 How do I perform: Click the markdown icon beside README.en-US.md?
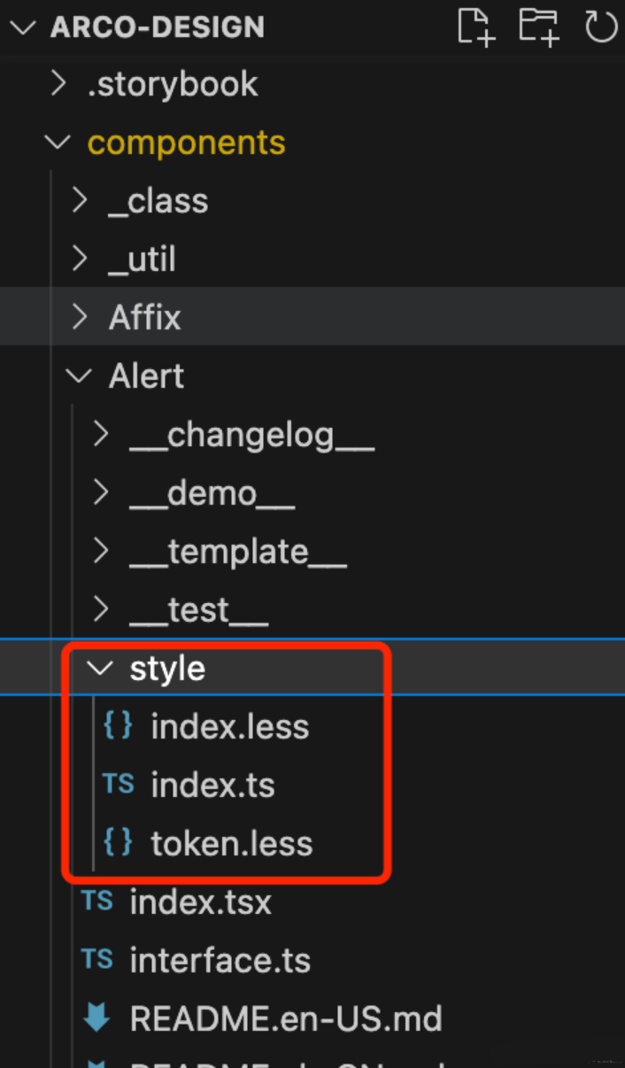(x=96, y=1018)
